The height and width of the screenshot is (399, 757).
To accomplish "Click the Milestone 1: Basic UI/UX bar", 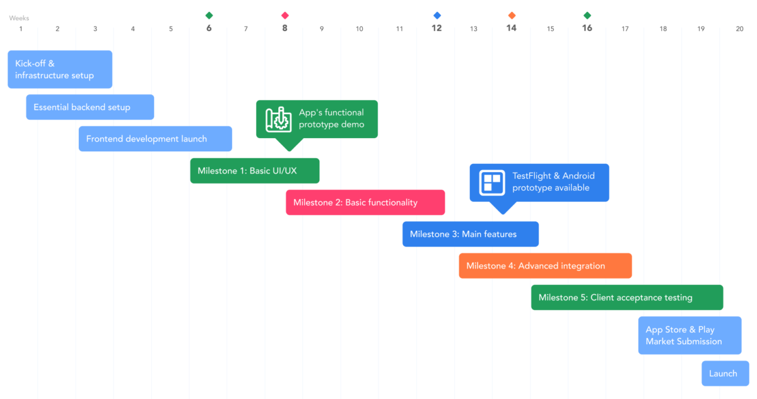I will point(255,171).
